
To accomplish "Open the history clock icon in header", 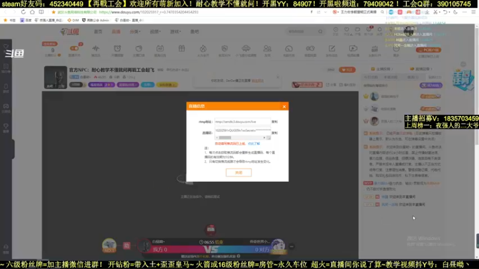I will [335, 30].
